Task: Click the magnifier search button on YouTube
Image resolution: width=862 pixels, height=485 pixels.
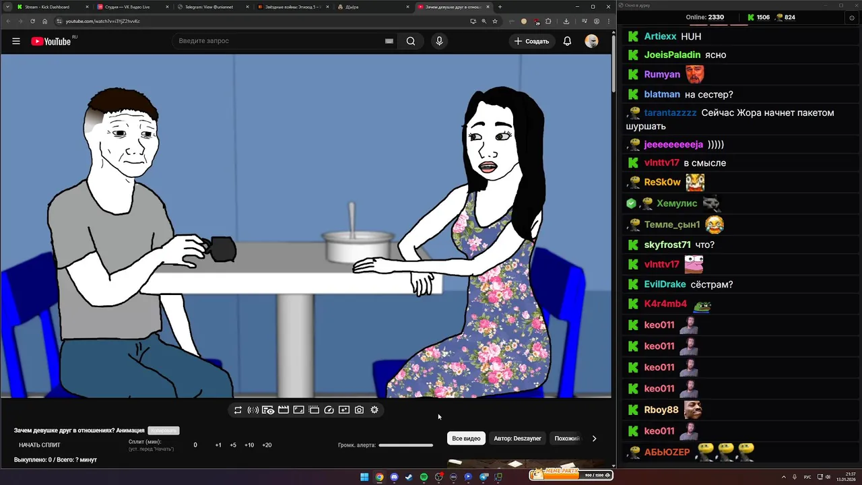Action: pyautogui.click(x=411, y=41)
